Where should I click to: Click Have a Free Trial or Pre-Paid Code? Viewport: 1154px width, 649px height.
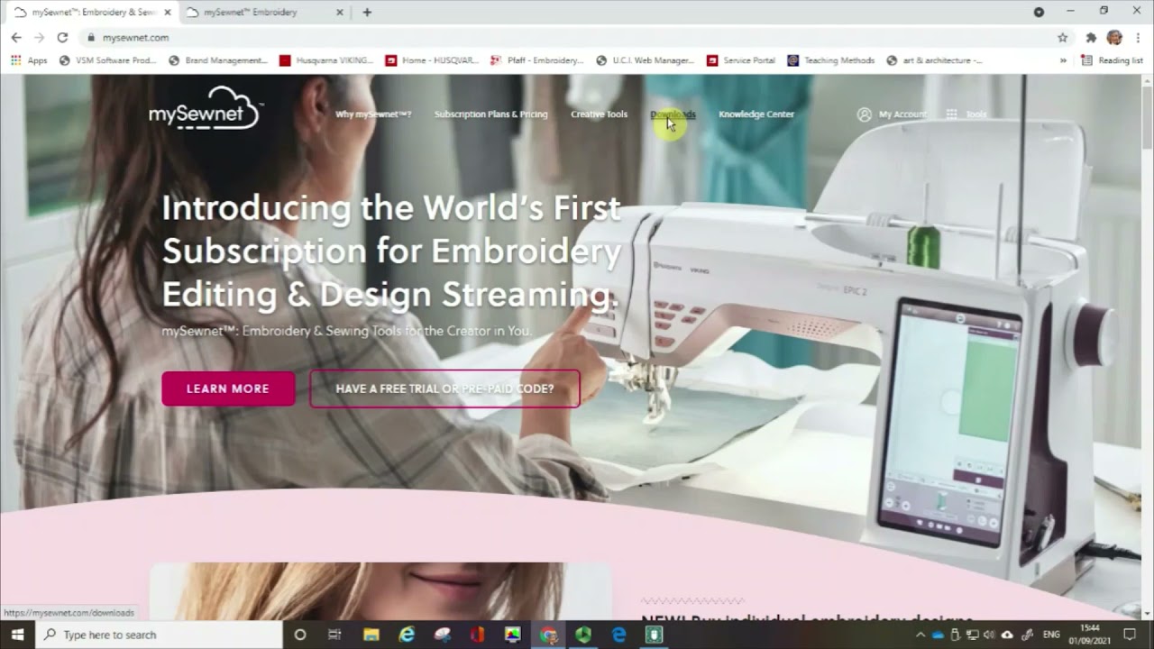[445, 388]
